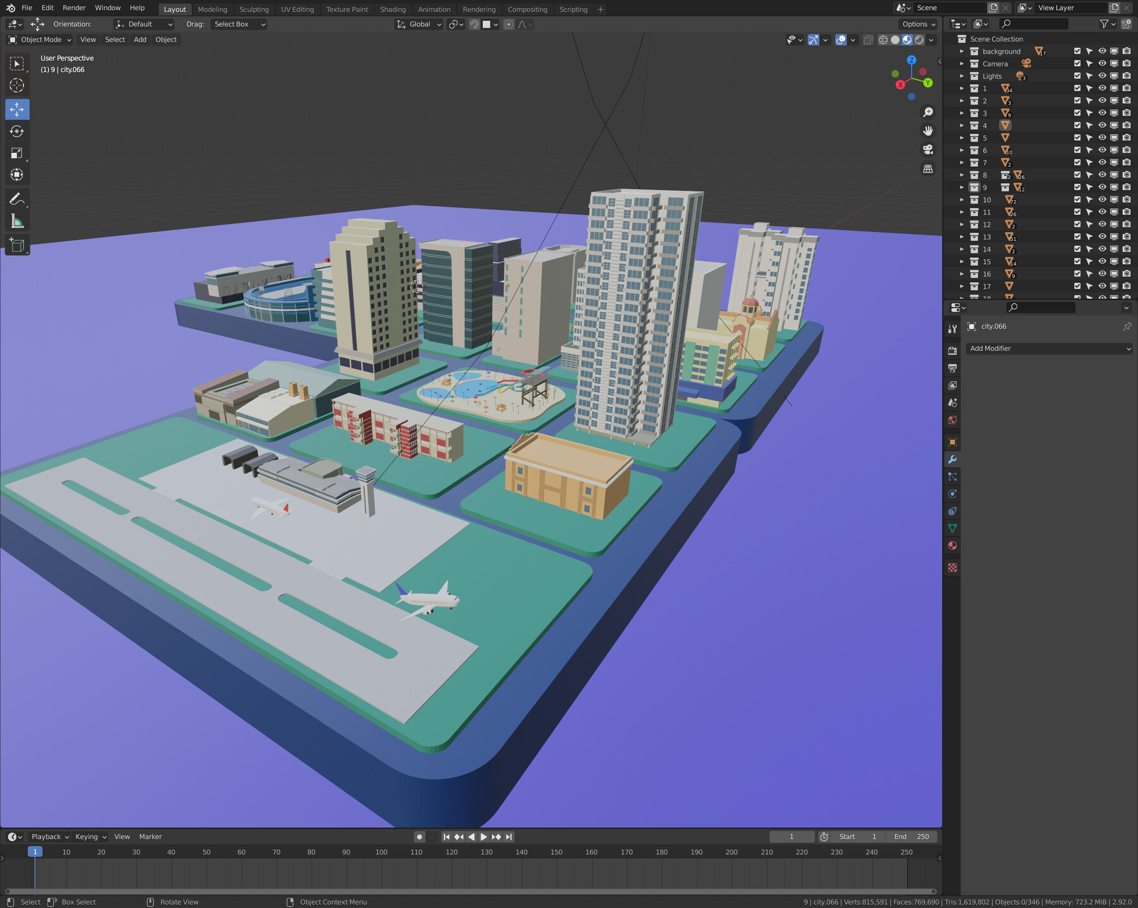
Task: Select the Move tool in the toolbar
Action: (x=17, y=109)
